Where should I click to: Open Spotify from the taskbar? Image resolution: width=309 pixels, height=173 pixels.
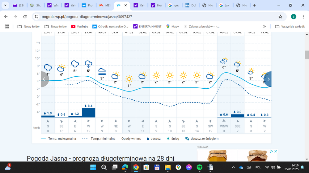(200, 167)
